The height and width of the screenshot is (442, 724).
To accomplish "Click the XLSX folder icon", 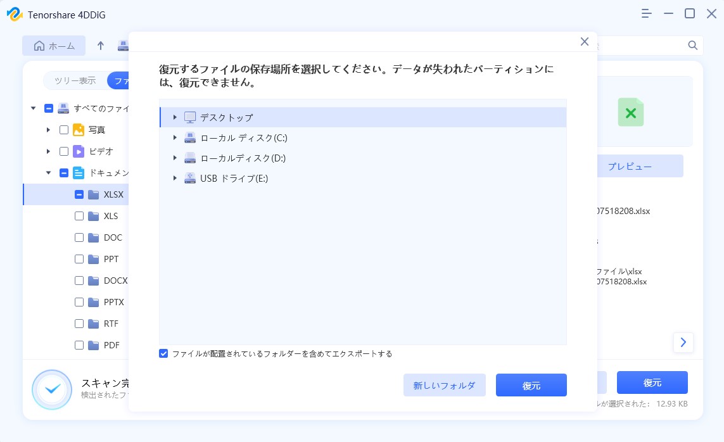I will pyautogui.click(x=94, y=194).
